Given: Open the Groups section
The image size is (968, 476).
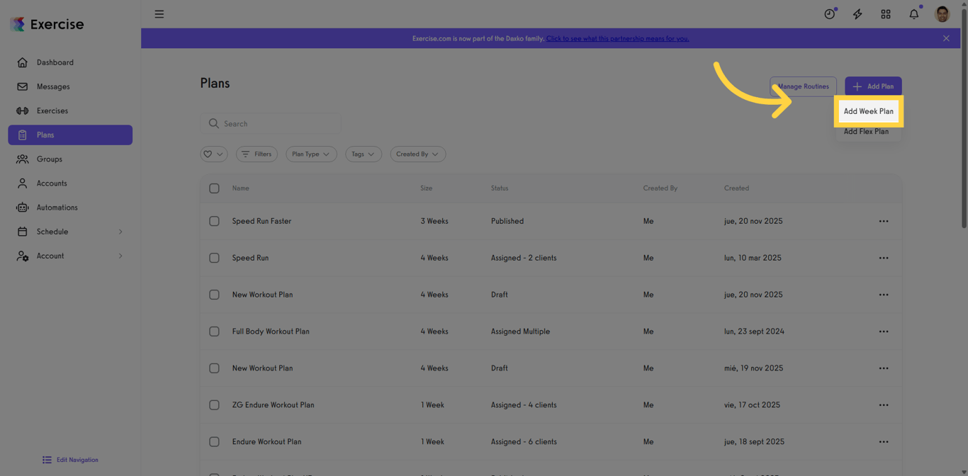Looking at the screenshot, I should coord(48,159).
